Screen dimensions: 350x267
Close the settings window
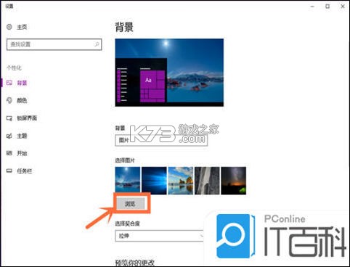pos(343,7)
